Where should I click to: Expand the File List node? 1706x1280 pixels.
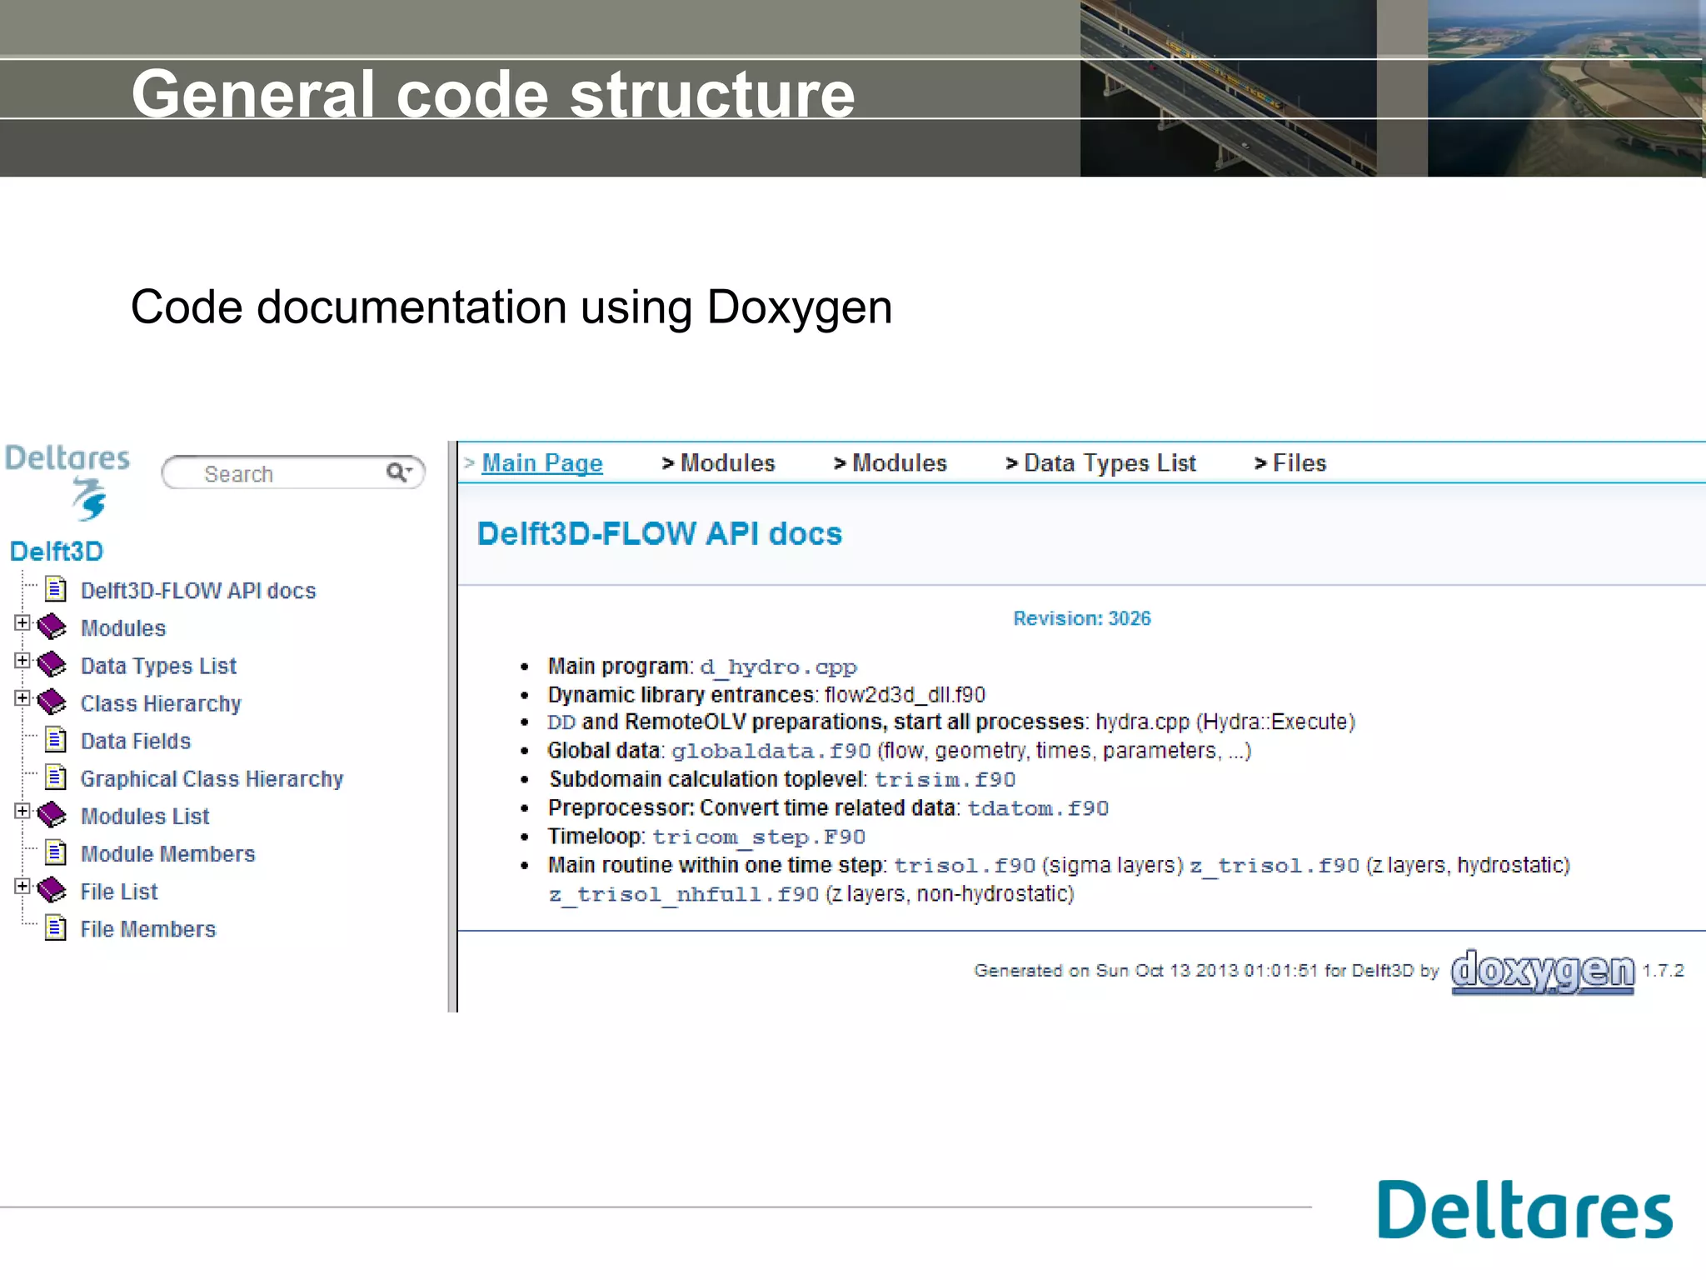[22, 886]
